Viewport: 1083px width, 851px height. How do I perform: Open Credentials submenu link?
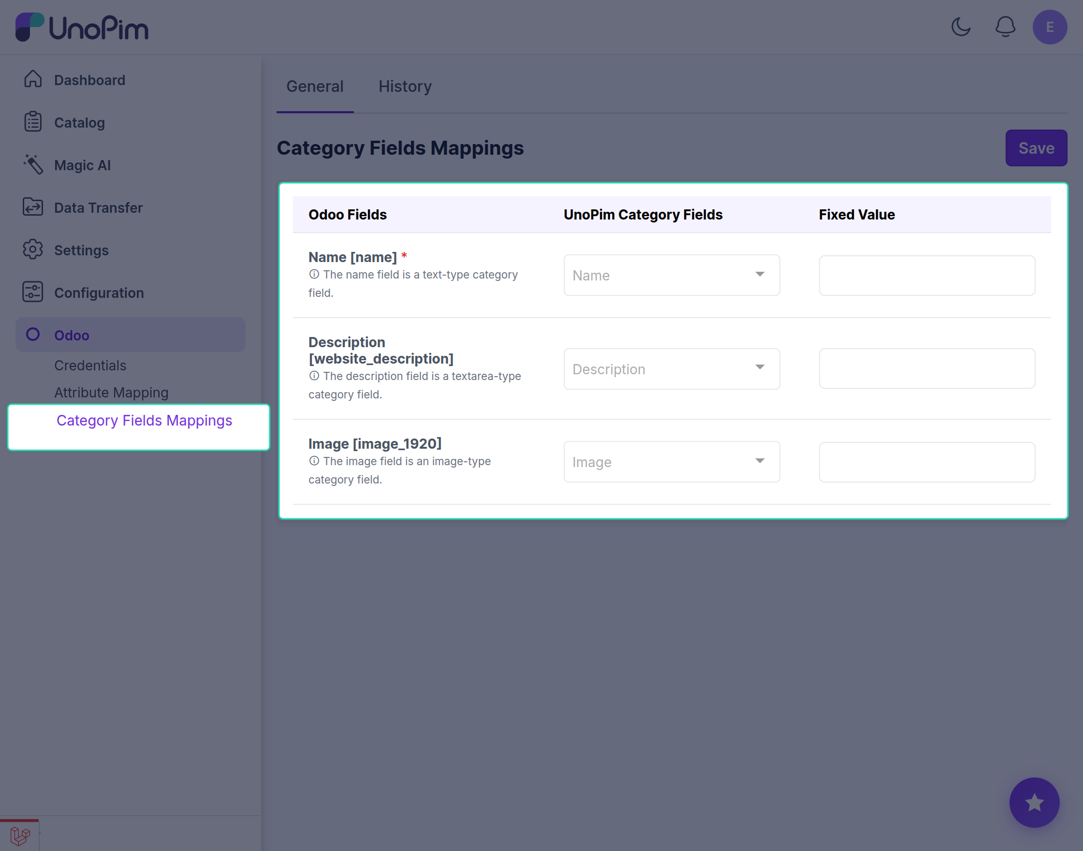pyautogui.click(x=90, y=365)
